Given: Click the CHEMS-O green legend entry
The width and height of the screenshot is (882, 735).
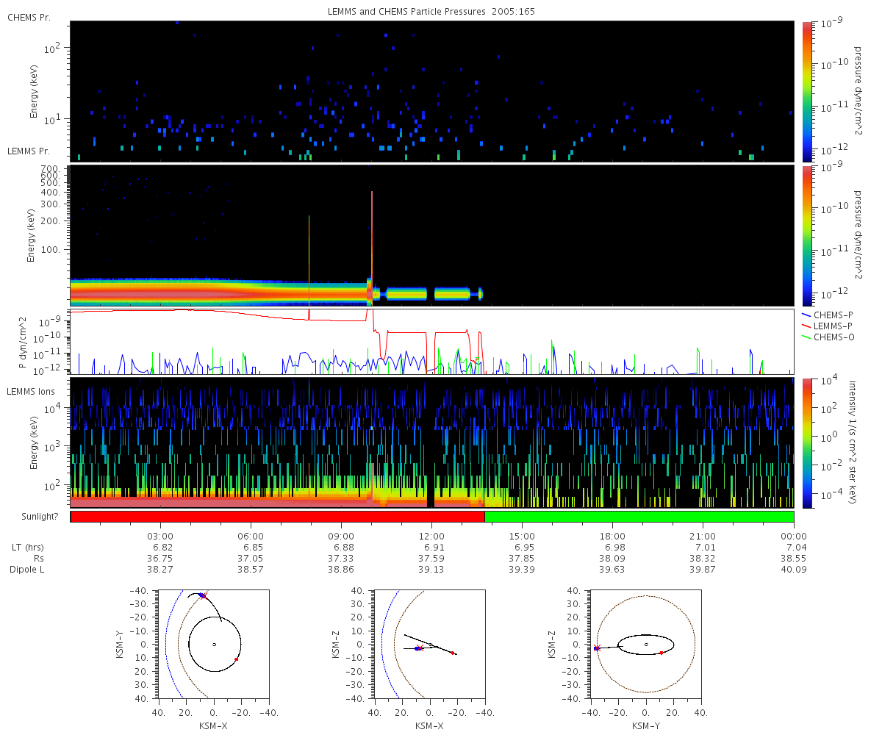Looking at the screenshot, I should (828, 337).
